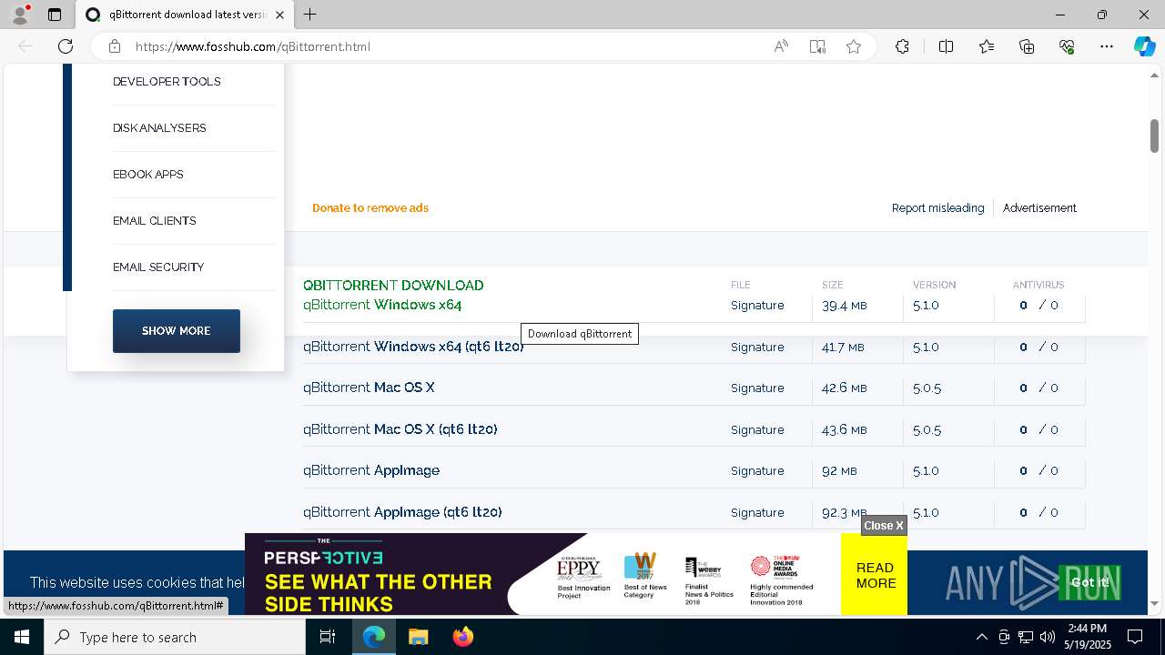Click antivirus result 0 / 0 for Windows x64

click(x=1038, y=306)
